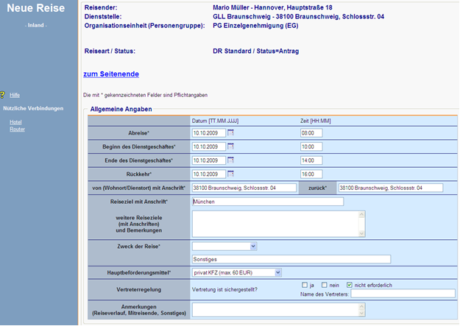The height and width of the screenshot is (326, 460).
Task: Expand the Hauptbeförderungsmittel dropdown
Action: (237, 272)
